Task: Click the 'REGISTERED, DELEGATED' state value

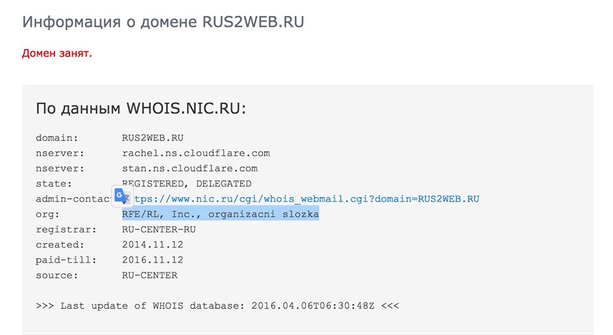Action: tap(186, 184)
